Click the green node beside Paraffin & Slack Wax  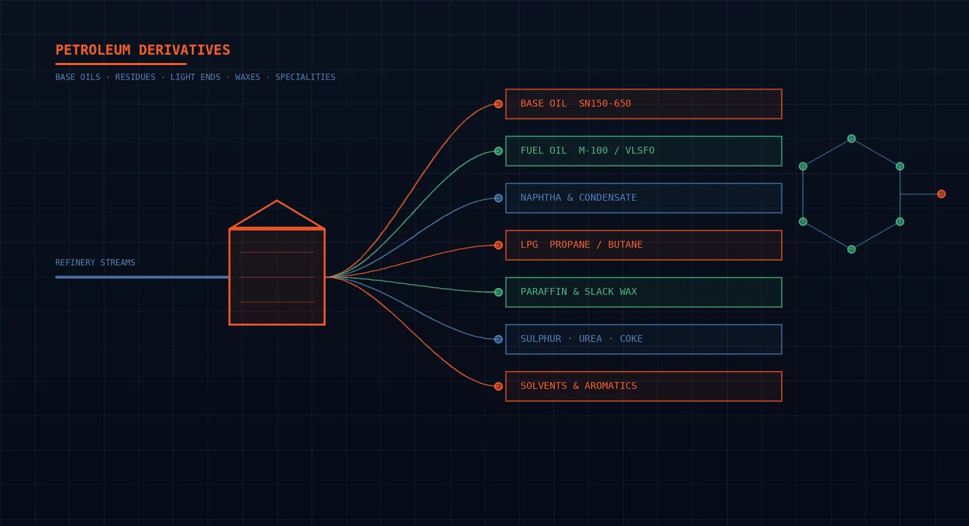[498, 292]
